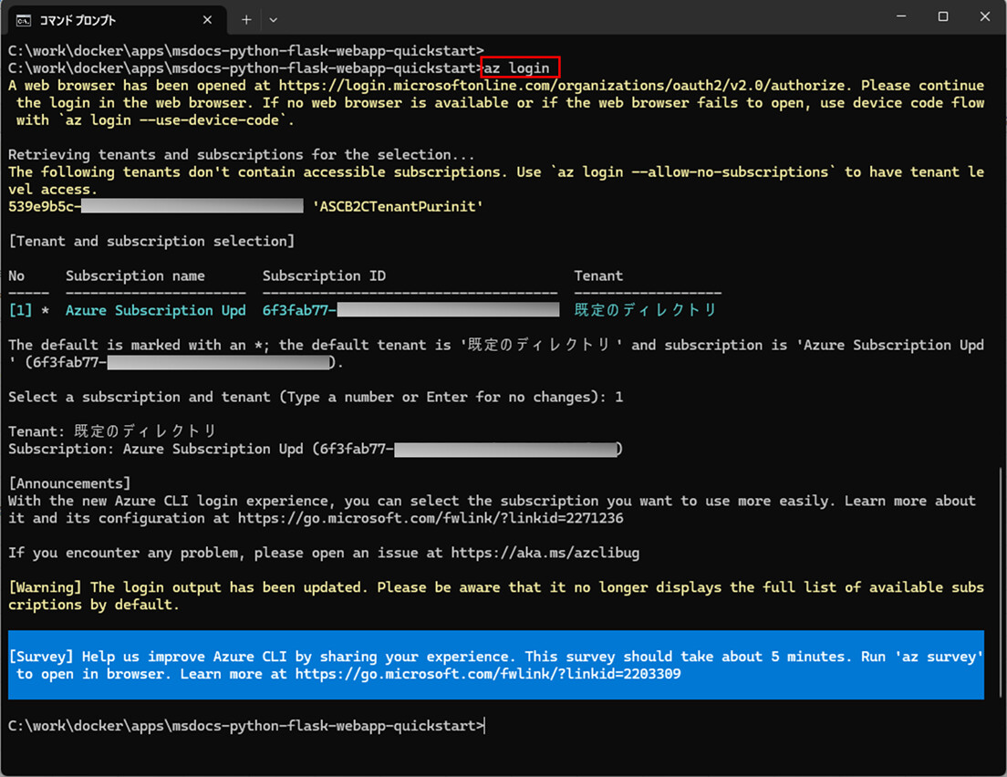The image size is (1007, 777).
Task: Maximize the terminal window
Action: (942, 16)
